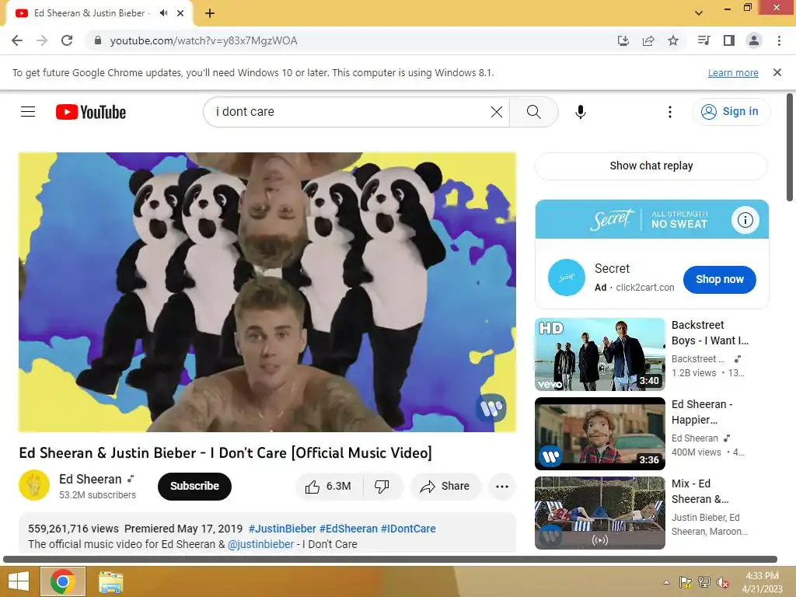796x597 pixels.
Task: Open File Explorer from taskbar
Action: point(110,582)
